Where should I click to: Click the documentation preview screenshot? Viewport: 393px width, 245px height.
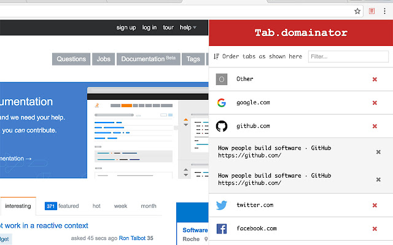(x=148, y=133)
